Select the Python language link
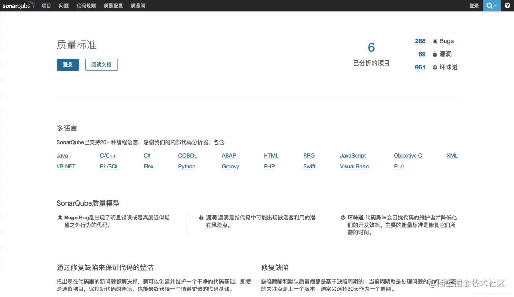Image resolution: width=514 pixels, height=297 pixels. [187, 166]
